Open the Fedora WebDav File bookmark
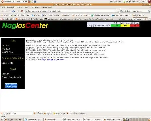Viewport: 151px width, 121px height. [51, 15]
